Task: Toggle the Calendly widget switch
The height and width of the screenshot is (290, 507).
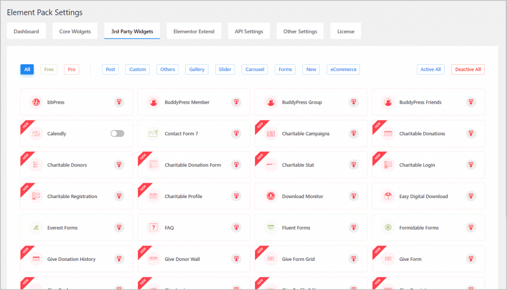Action: click(x=117, y=134)
